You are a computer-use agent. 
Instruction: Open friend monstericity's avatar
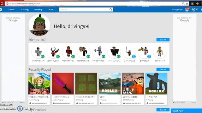(x=68, y=52)
